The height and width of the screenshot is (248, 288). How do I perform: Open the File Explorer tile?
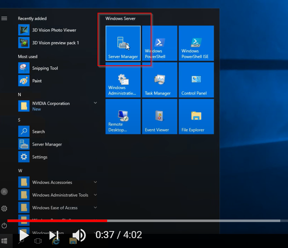196,116
